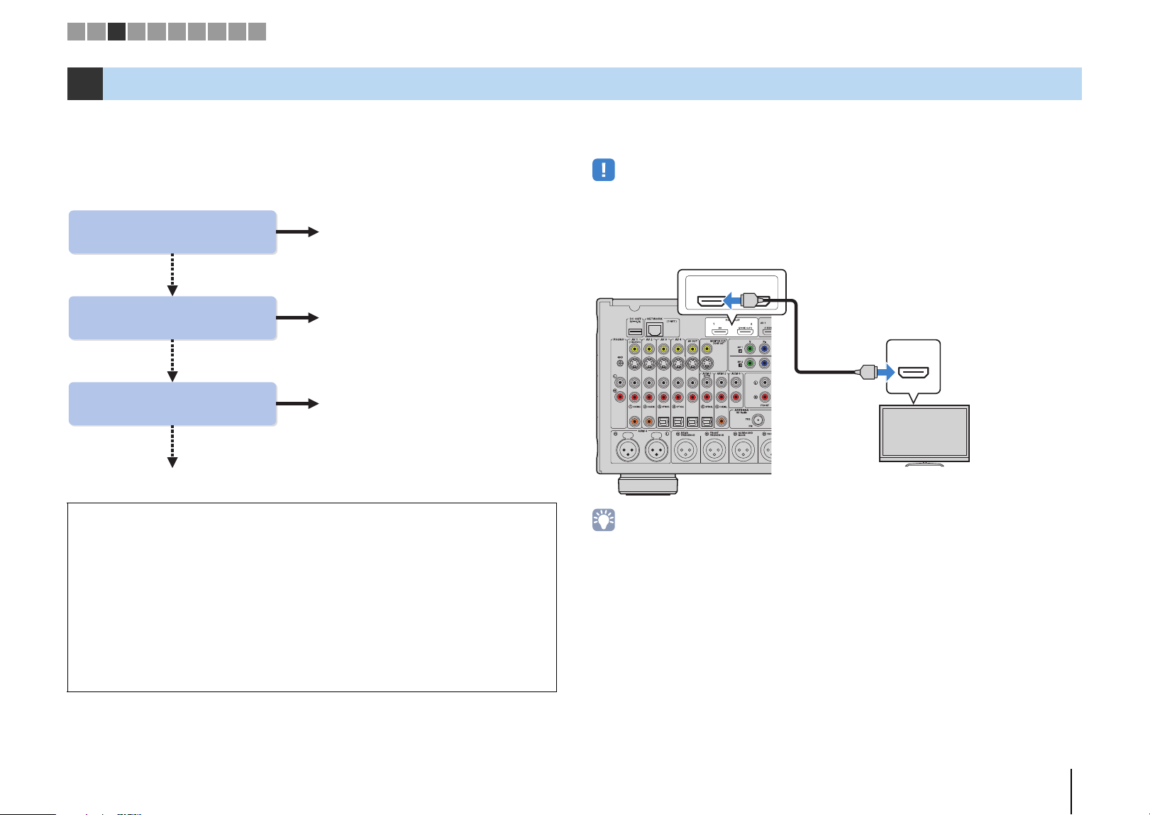Click the lightbulb tip icon
Screen dimensions: 1150x815
tap(604, 520)
